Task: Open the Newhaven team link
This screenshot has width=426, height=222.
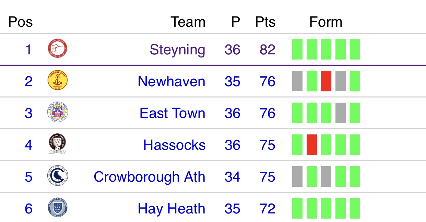Action: click(171, 81)
